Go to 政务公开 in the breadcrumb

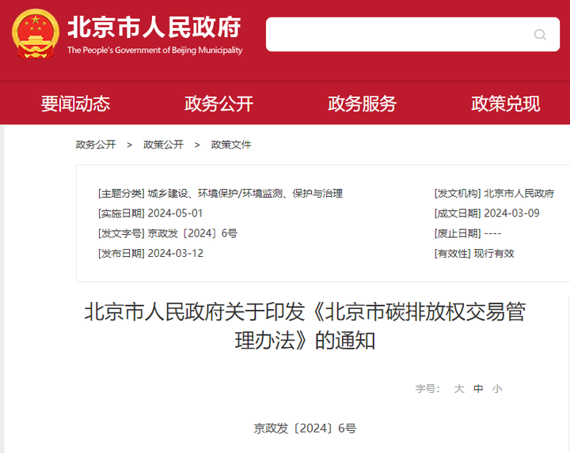point(96,145)
